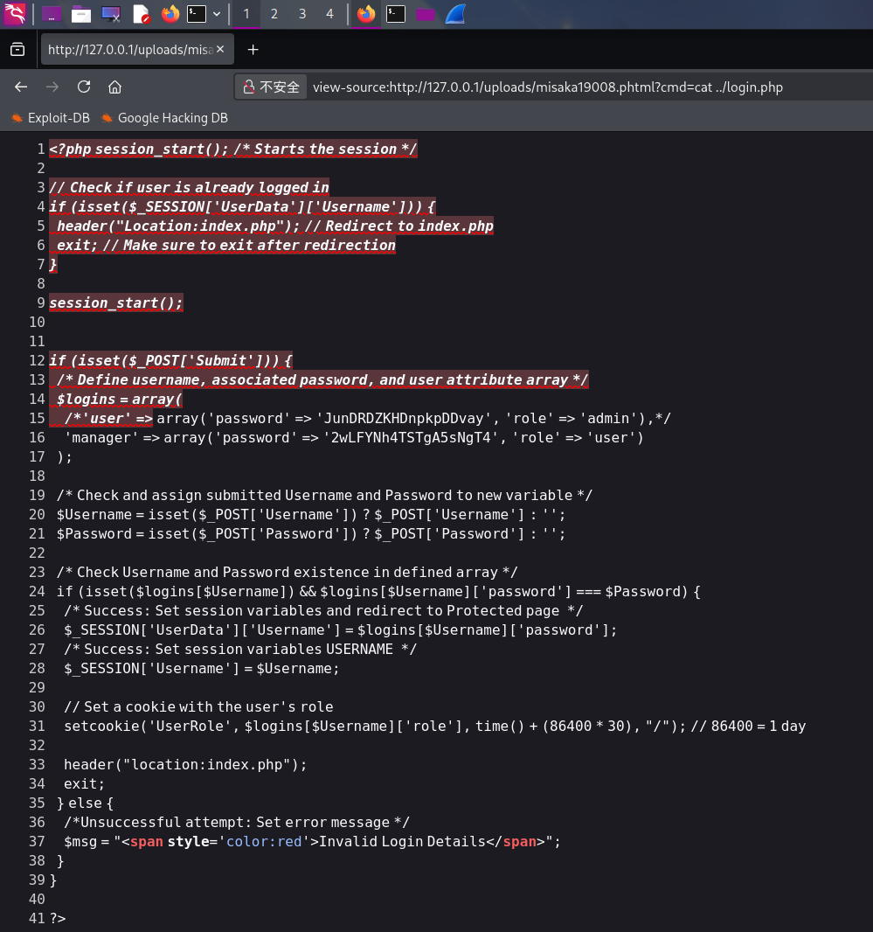Open terminal emulator launcher icon
The height and width of the screenshot is (932, 873).
[x=197, y=14]
